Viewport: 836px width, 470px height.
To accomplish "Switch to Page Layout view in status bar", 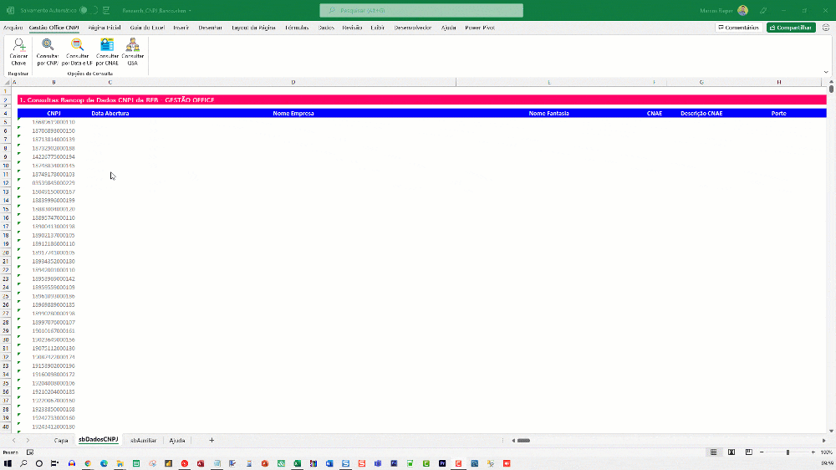I will [731, 452].
